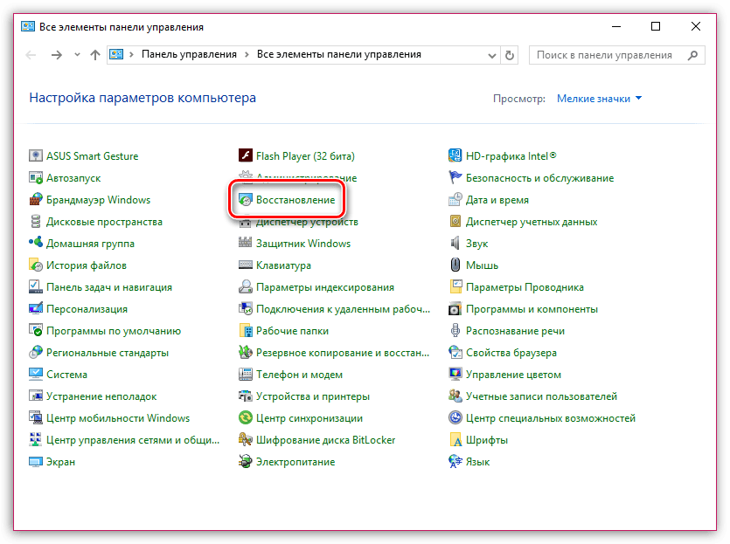Click the Брандмауэр Windows icon

click(36, 200)
